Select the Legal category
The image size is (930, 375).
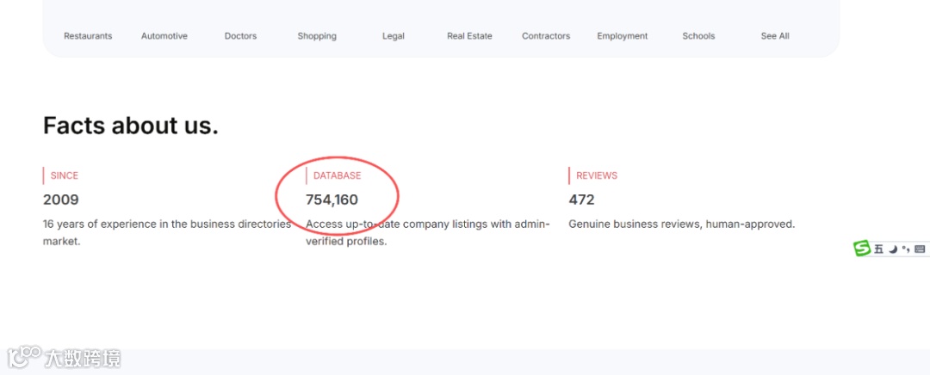pos(394,36)
